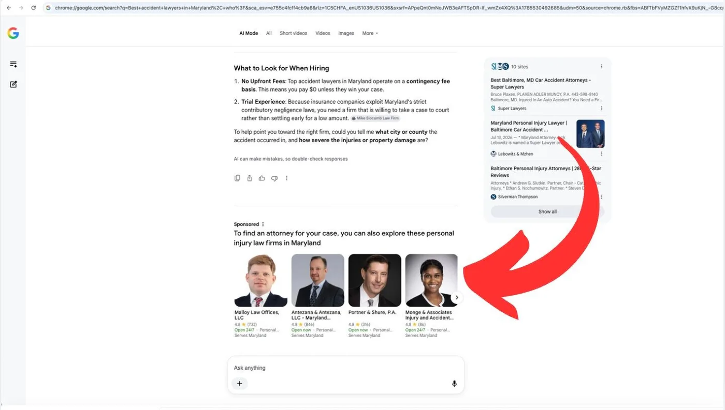Share the AI response with the share icon
The width and height of the screenshot is (725, 410).
[x=250, y=178]
